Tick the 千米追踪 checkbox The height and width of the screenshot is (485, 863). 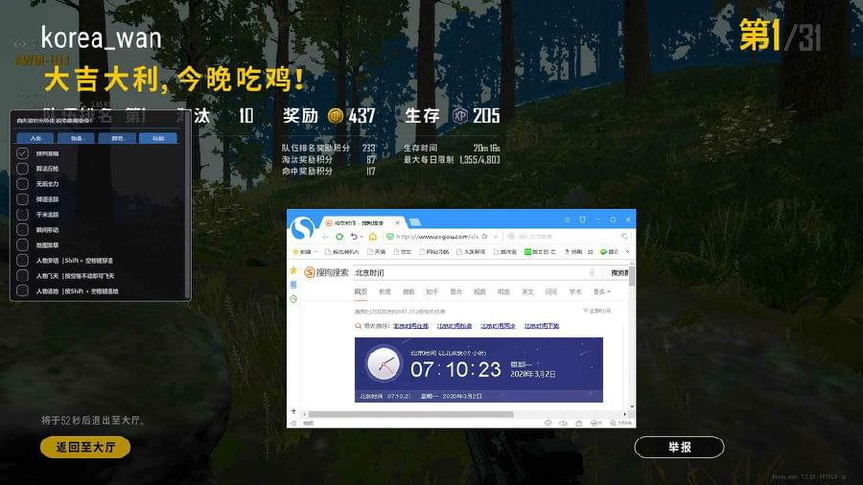23,214
